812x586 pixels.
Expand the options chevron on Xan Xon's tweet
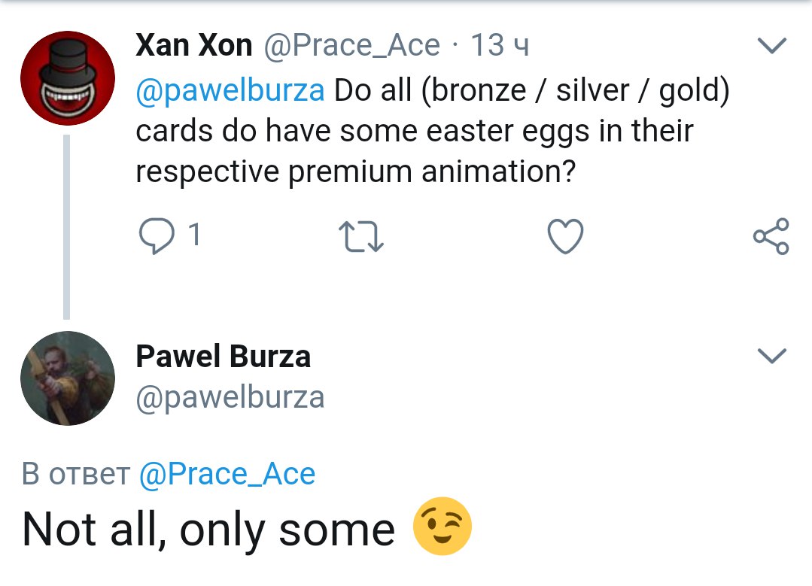[771, 47]
